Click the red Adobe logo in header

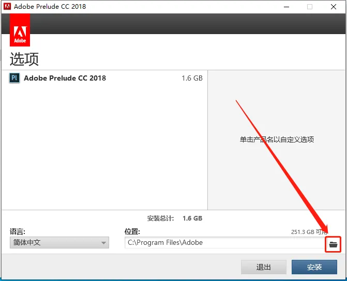[20, 30]
